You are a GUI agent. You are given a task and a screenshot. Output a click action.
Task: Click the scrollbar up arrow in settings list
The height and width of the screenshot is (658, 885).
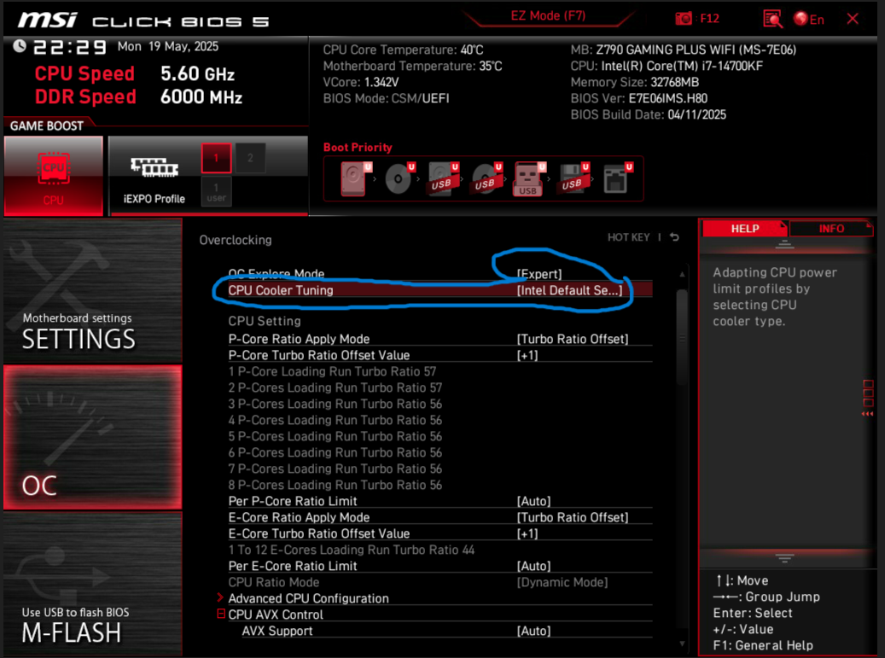tap(682, 274)
